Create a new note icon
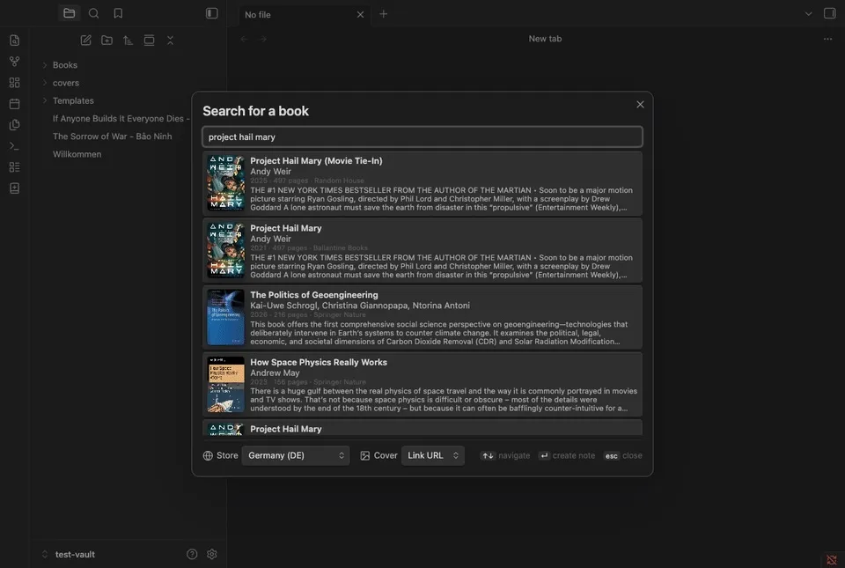The image size is (845, 568). (85, 41)
